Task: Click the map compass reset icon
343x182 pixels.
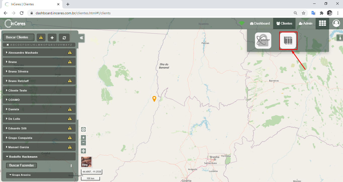Action: click(x=84, y=129)
